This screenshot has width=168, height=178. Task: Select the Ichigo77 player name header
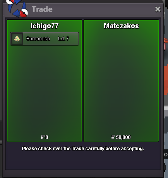[x=45, y=26]
